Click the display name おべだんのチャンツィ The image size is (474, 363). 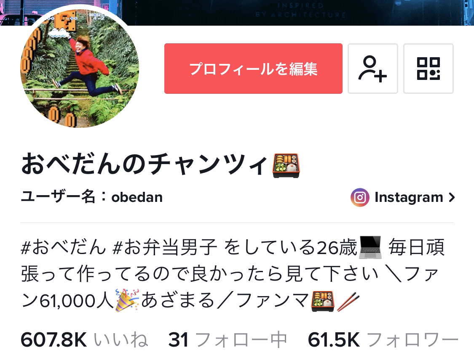[x=144, y=164]
